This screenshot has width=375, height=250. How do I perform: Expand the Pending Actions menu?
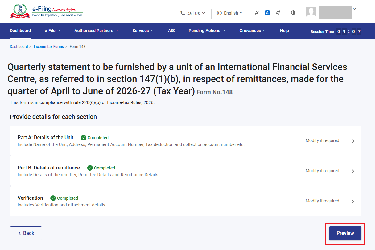tap(207, 31)
